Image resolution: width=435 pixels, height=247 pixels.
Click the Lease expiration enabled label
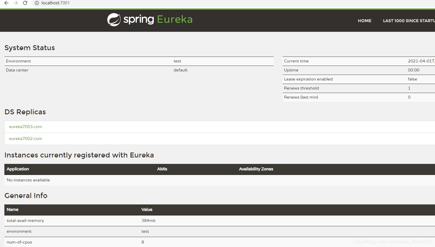(x=308, y=79)
